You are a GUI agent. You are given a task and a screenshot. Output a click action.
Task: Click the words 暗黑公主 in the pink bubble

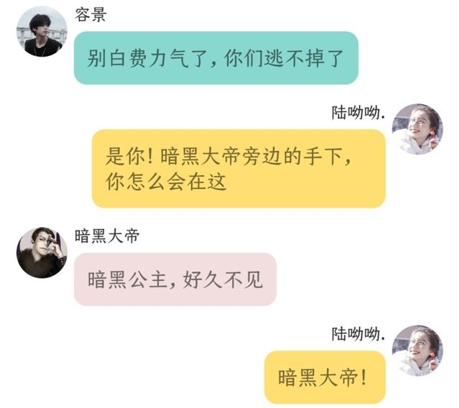tap(128, 279)
